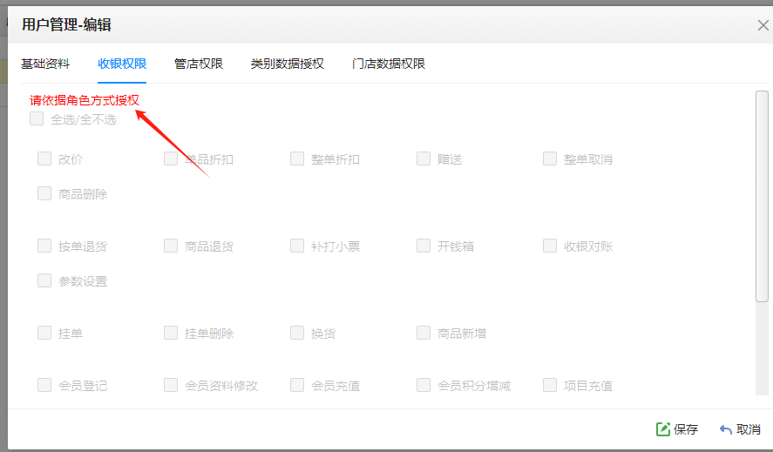Click the blue undo arrow beside 取消
Screen dimensions: 773x452
pyautogui.click(x=726, y=429)
